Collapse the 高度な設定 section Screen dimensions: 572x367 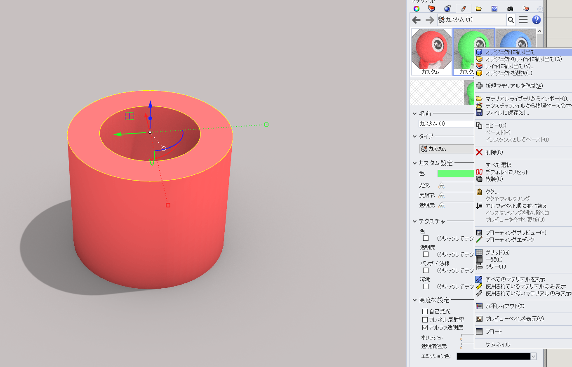415,300
